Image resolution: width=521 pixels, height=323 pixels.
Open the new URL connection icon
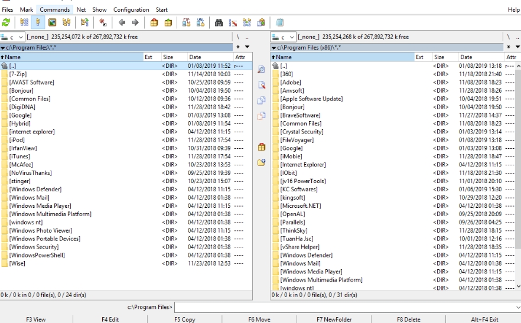(200, 22)
